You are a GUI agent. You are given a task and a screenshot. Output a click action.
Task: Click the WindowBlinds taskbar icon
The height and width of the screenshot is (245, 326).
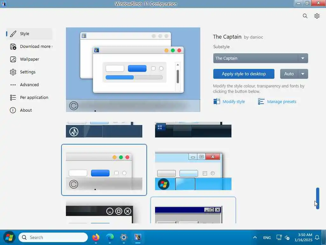138,237
